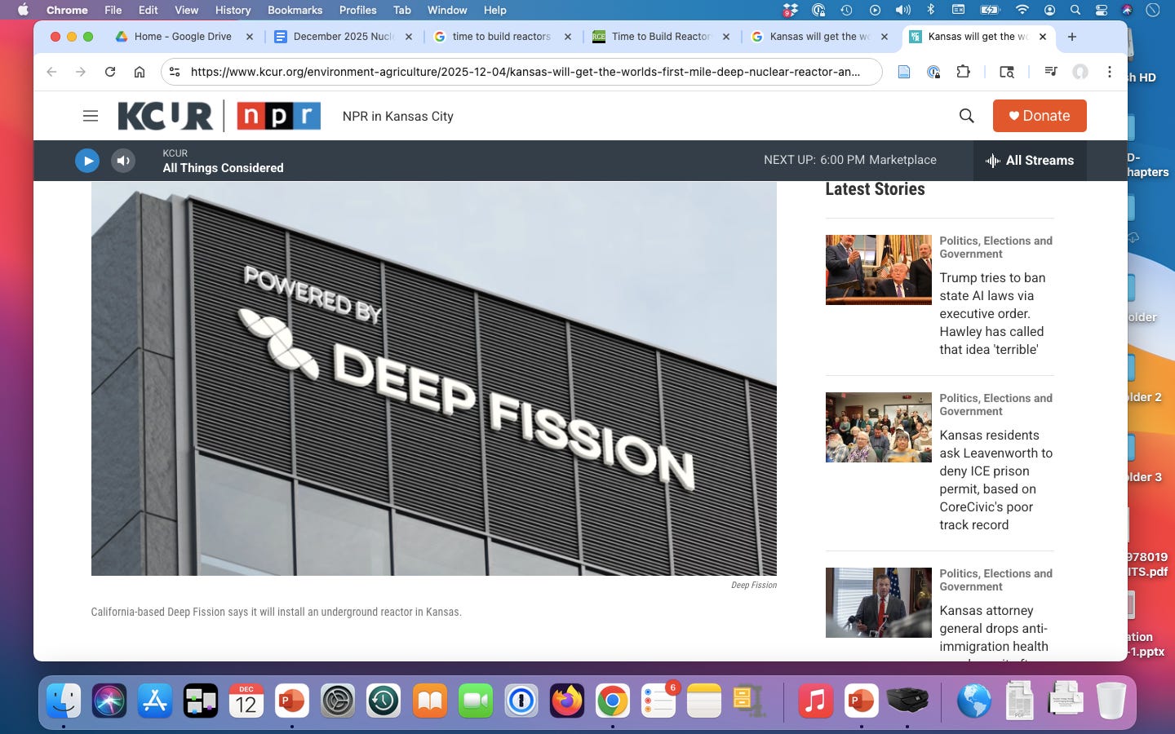
Task: Open the All Streams list
Action: click(x=1030, y=161)
